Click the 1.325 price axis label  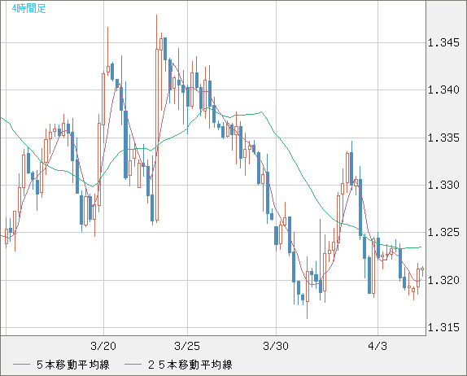(x=443, y=232)
